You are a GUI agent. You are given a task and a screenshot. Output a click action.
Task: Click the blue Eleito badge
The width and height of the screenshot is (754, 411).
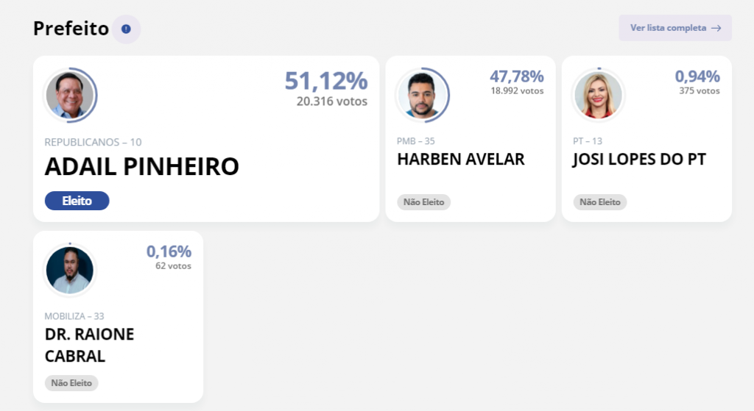click(x=77, y=201)
